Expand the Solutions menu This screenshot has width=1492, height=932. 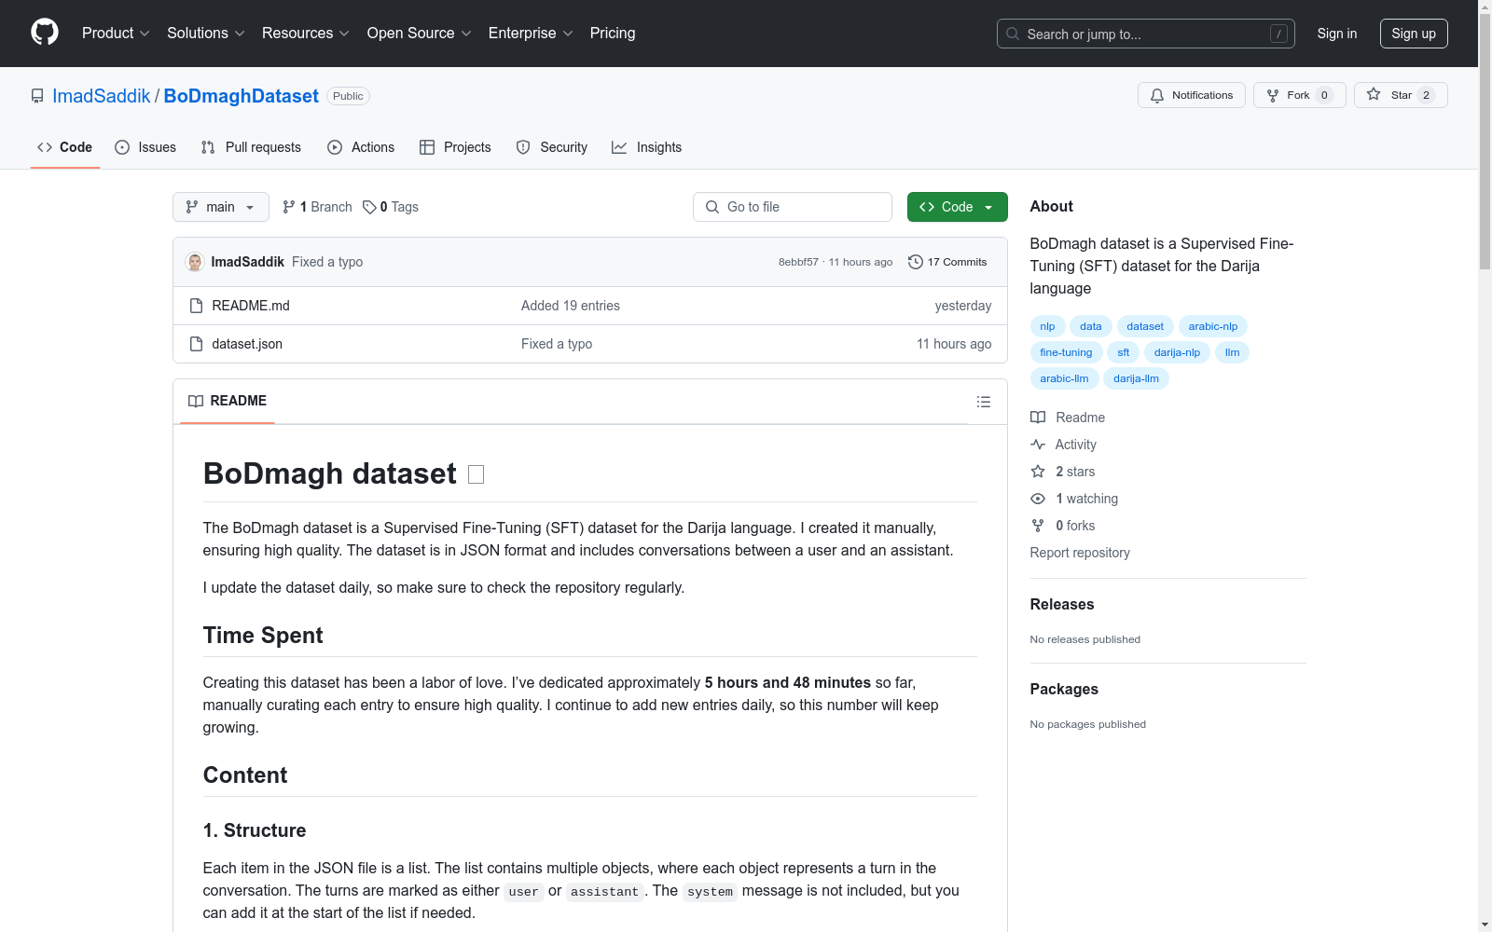(206, 33)
